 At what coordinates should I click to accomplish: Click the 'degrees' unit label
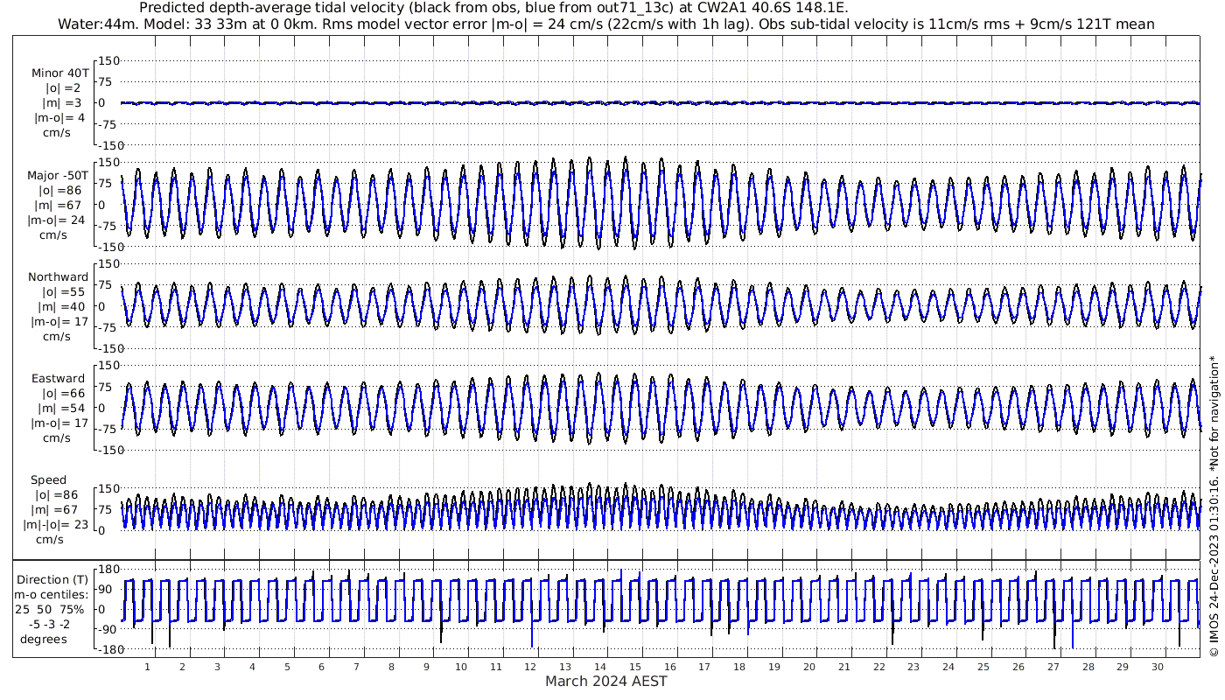click(x=43, y=639)
